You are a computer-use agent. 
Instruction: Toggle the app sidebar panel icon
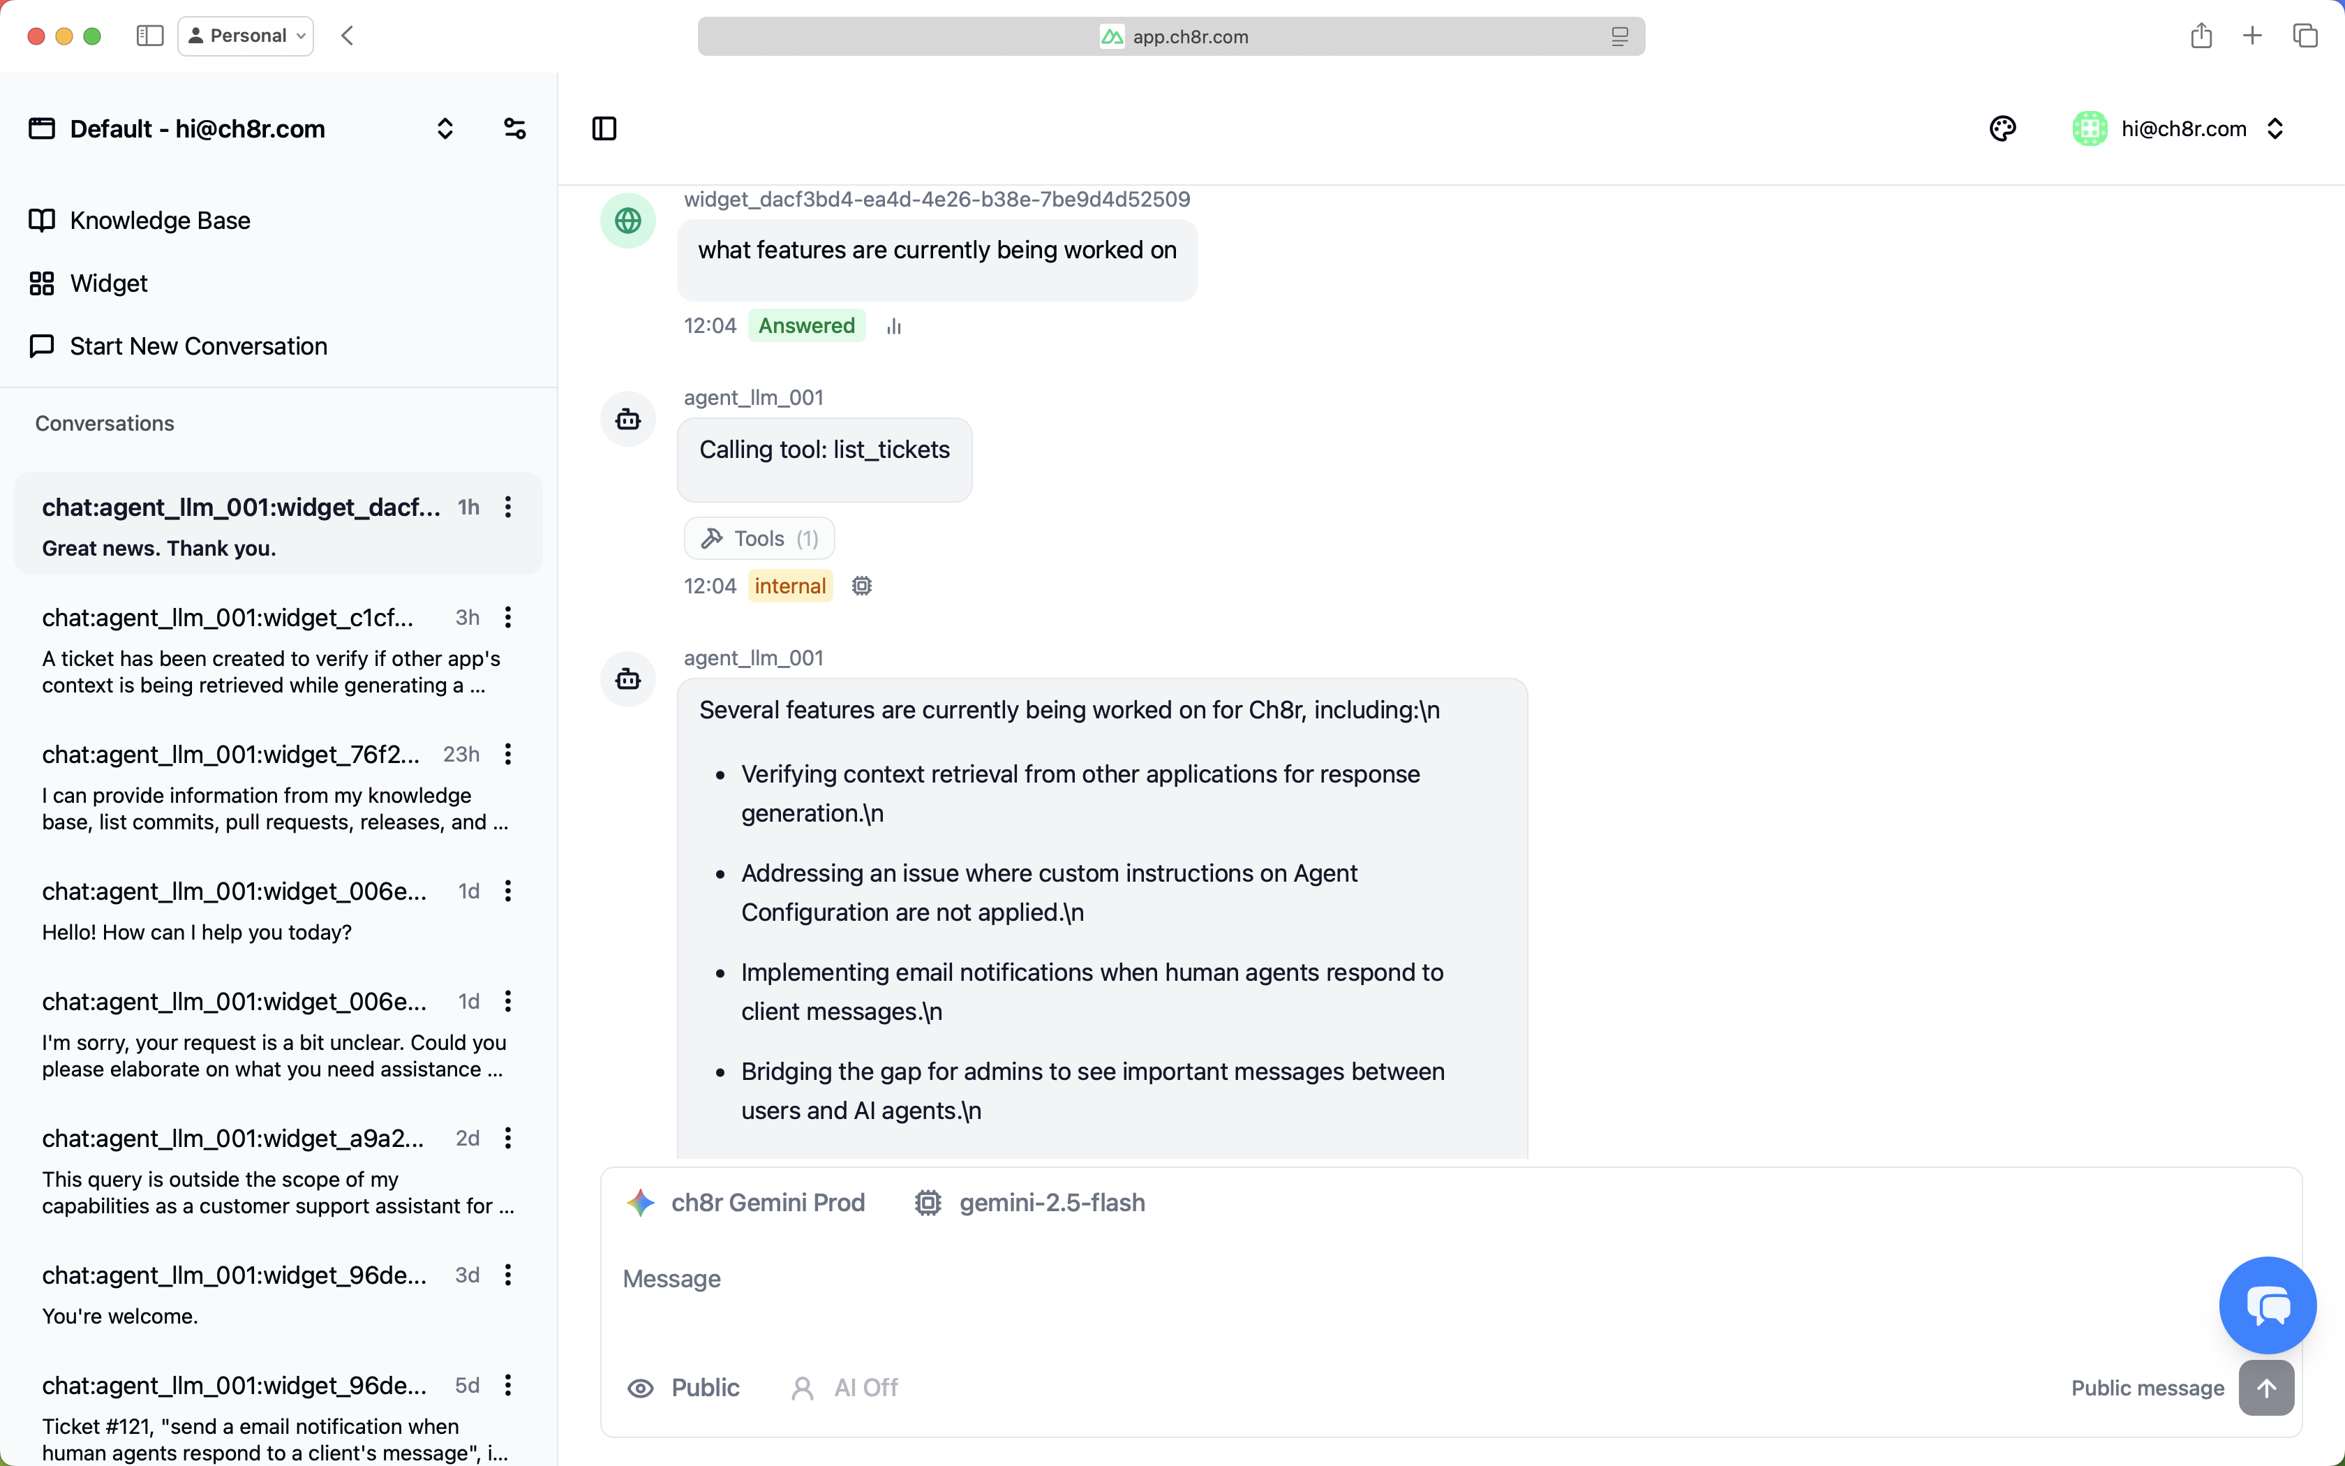pos(604,129)
